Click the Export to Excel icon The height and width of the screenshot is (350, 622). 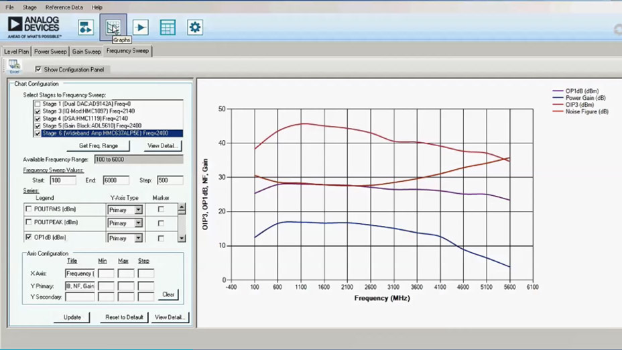pos(14,66)
